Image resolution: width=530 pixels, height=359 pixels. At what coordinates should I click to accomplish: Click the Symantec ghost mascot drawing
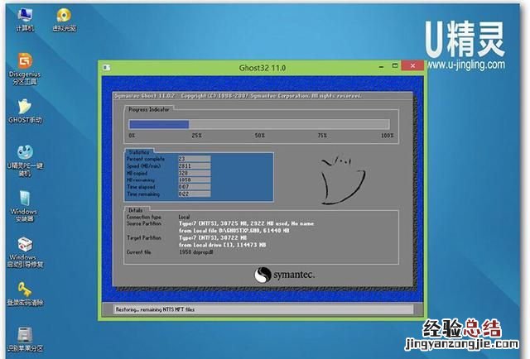[343, 180]
